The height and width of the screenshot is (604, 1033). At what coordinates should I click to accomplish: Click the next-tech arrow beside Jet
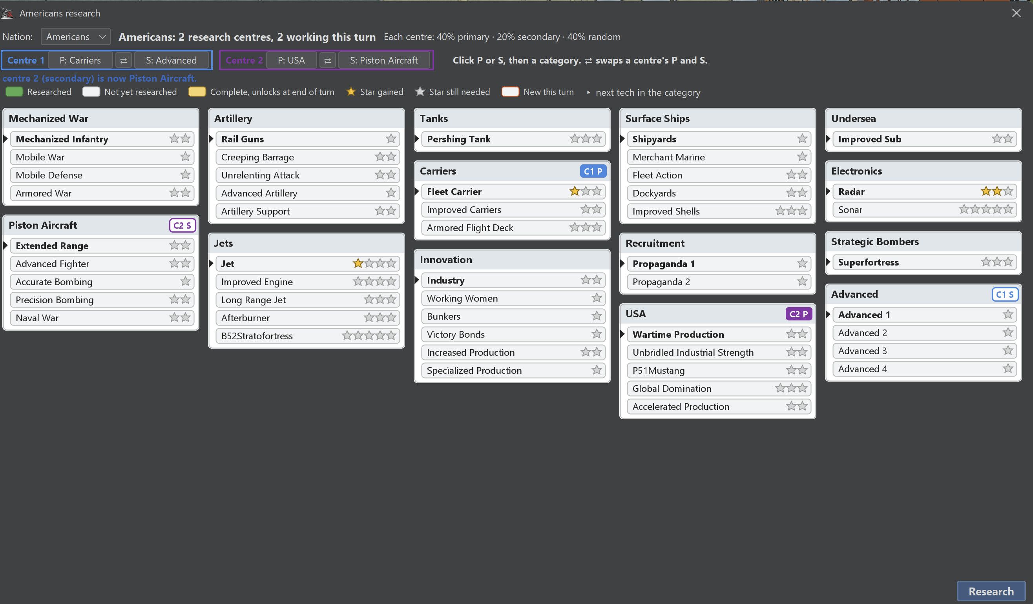[212, 264]
